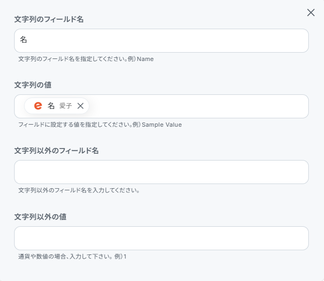Click the 文字列のフィールド名 heading label

pyautogui.click(x=49, y=19)
